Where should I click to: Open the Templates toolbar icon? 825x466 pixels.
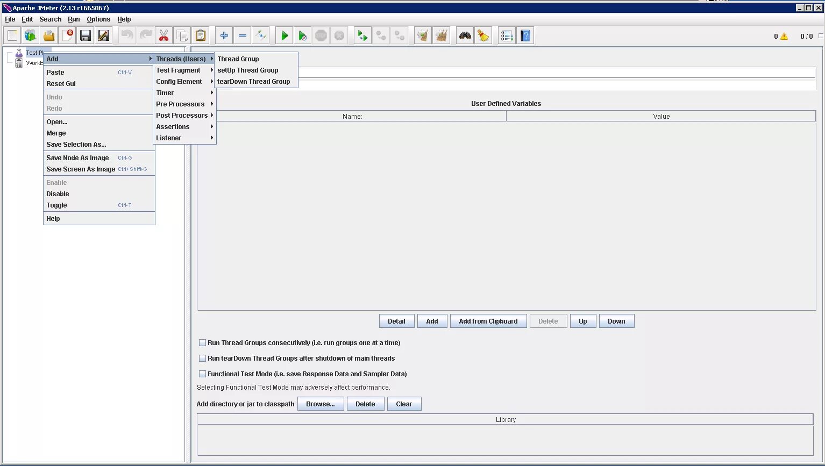[31, 36]
